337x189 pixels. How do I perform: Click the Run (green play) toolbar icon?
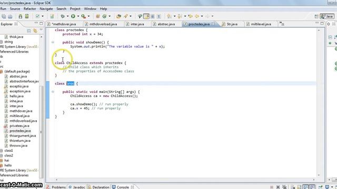tap(73, 16)
